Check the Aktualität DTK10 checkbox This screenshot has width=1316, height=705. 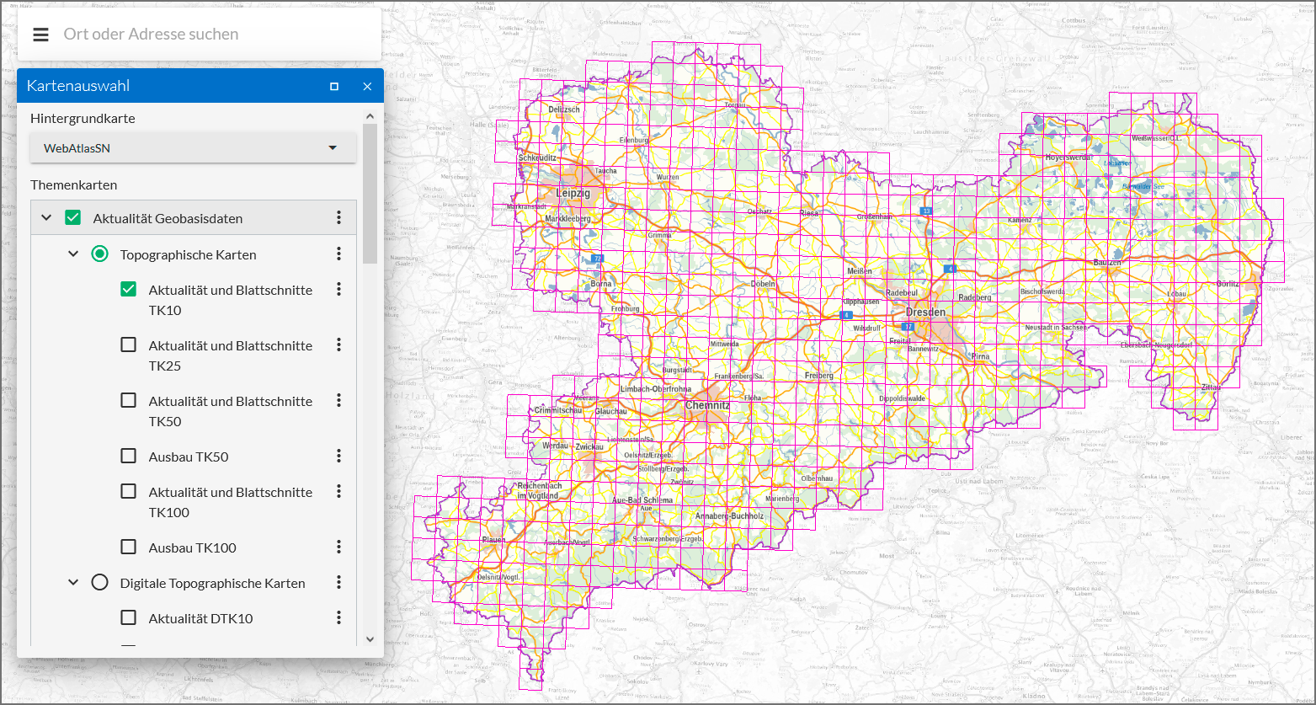point(128,617)
